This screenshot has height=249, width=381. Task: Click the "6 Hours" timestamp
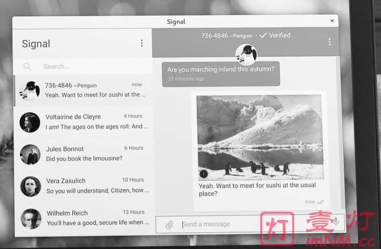134,148
